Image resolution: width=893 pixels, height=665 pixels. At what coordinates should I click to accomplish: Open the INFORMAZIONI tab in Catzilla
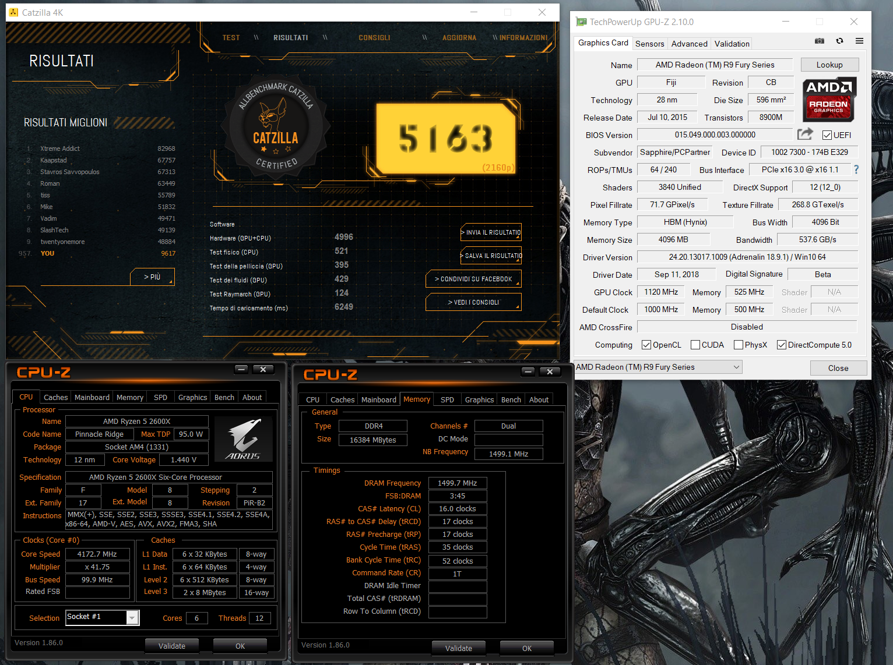[523, 38]
